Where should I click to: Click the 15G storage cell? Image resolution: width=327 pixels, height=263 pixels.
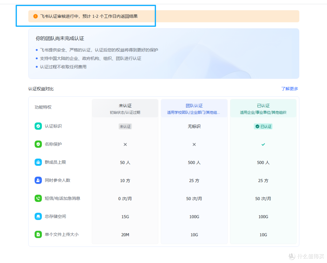(125, 217)
